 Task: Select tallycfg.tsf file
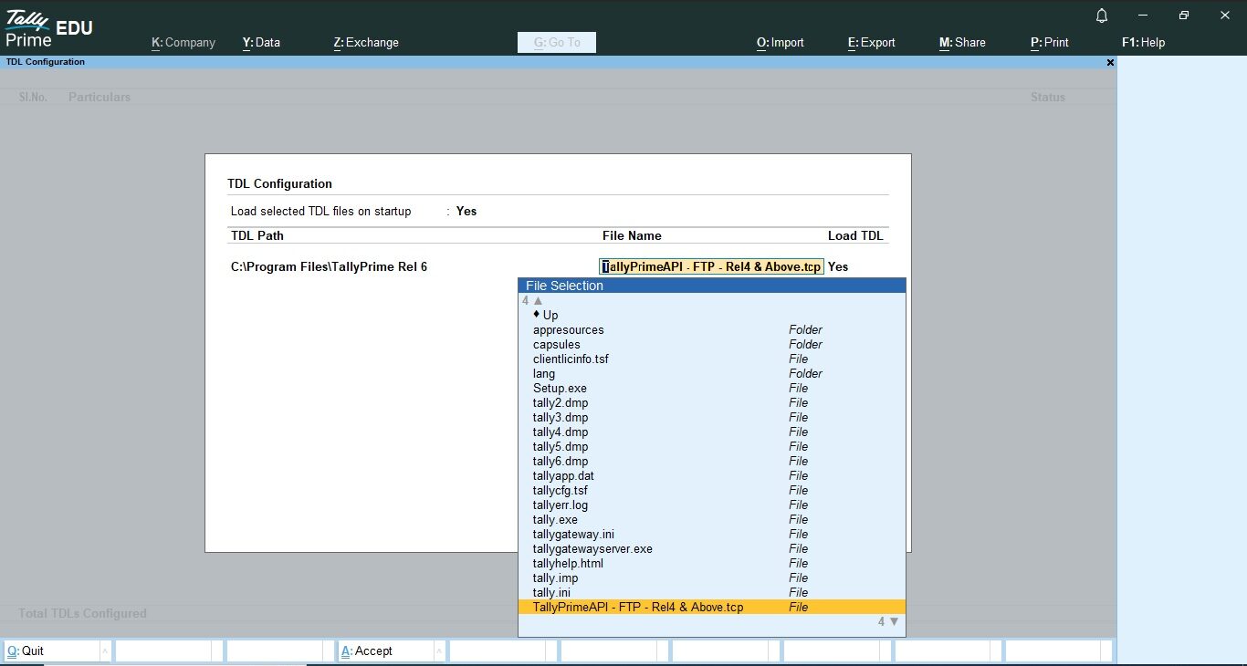(x=711, y=490)
